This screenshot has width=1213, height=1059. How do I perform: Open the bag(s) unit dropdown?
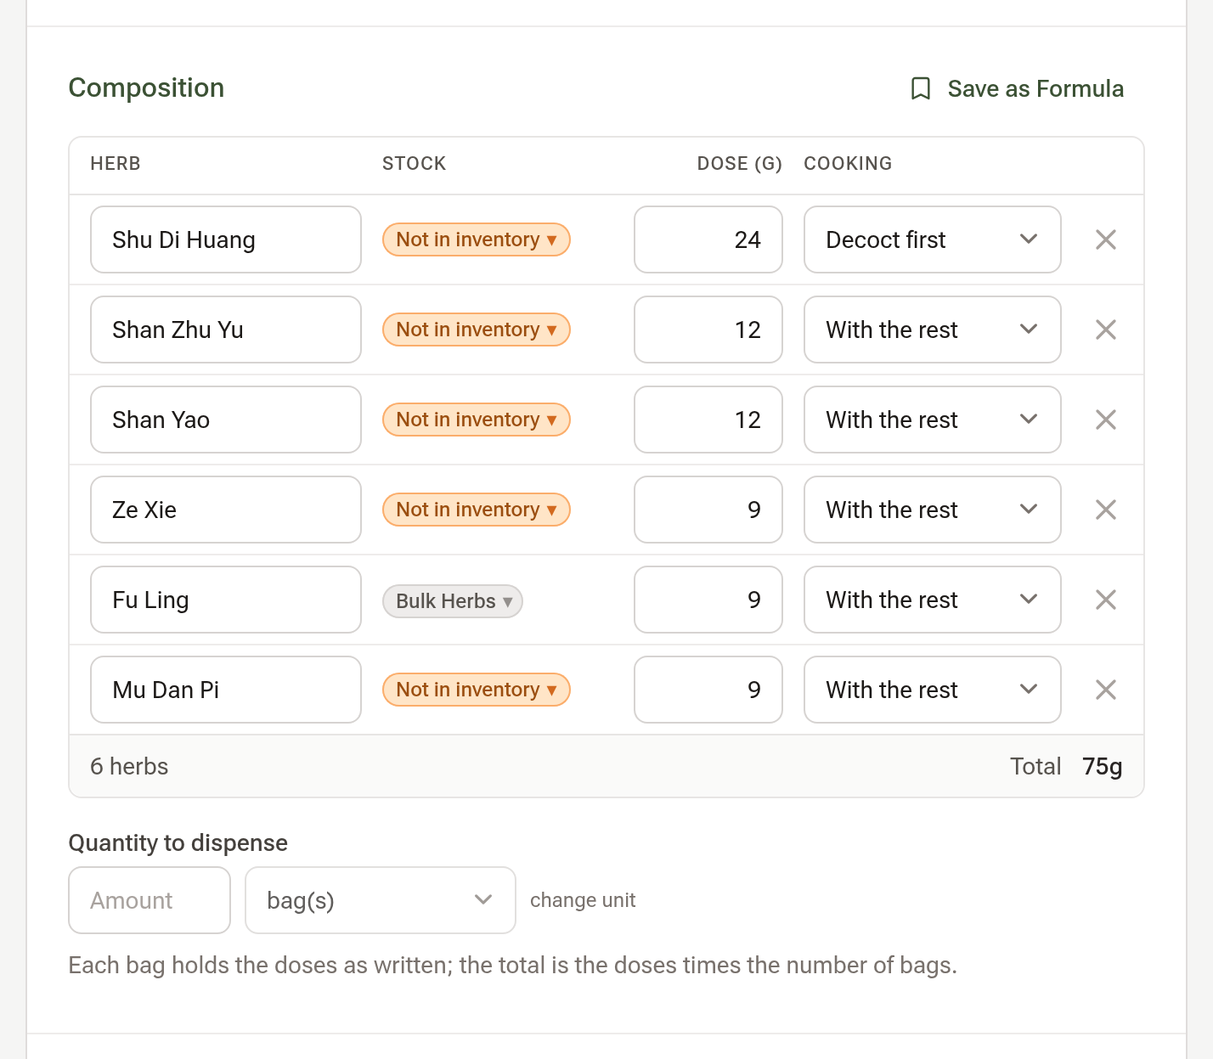[381, 900]
